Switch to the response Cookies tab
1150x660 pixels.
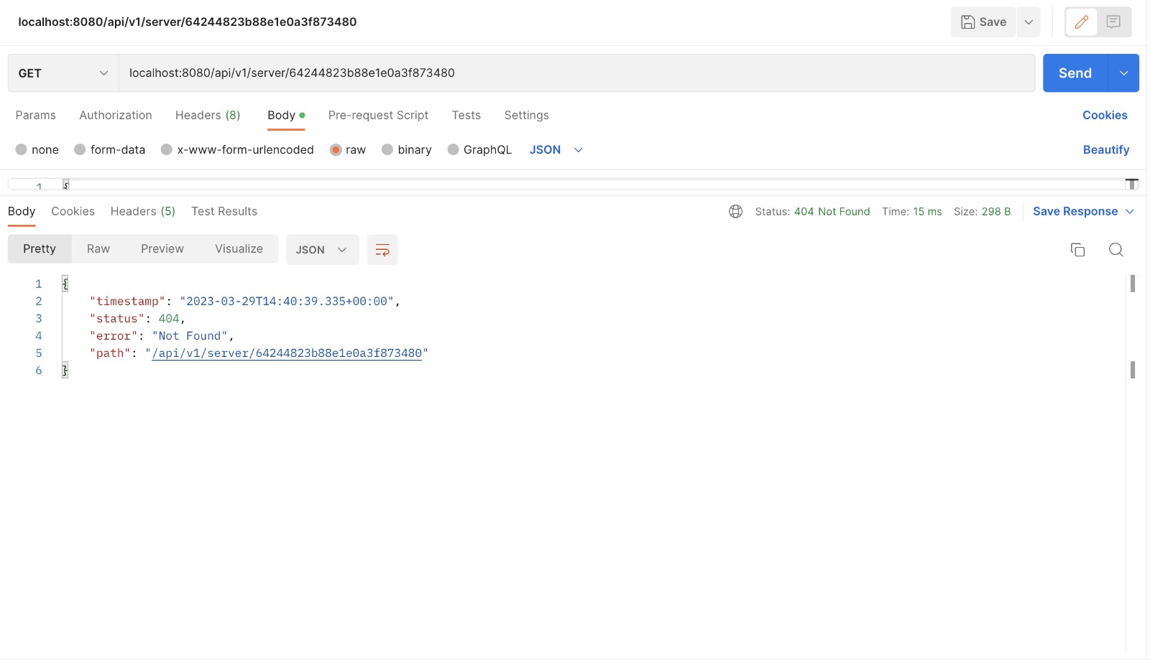(73, 211)
